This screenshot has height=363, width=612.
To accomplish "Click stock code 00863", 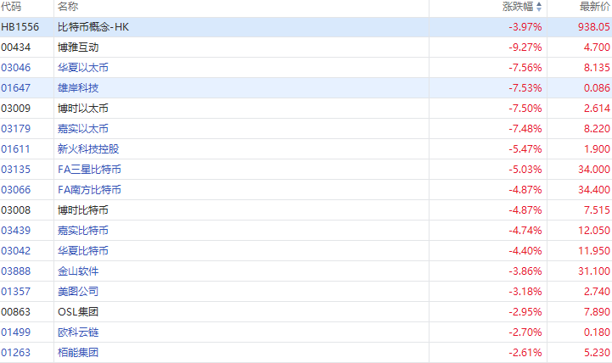I will [15, 311].
